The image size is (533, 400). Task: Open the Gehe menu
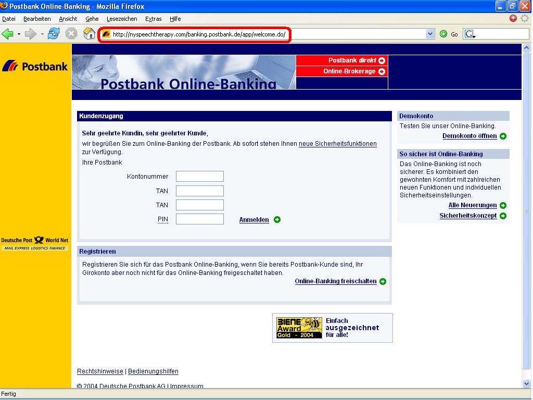(x=92, y=19)
